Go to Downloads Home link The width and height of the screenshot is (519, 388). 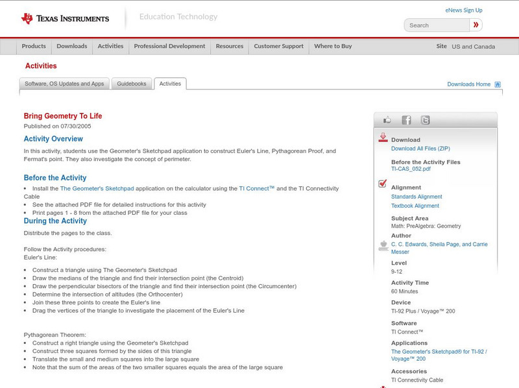click(468, 84)
